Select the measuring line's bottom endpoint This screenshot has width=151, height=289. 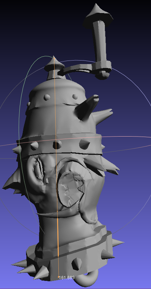tap(58, 277)
